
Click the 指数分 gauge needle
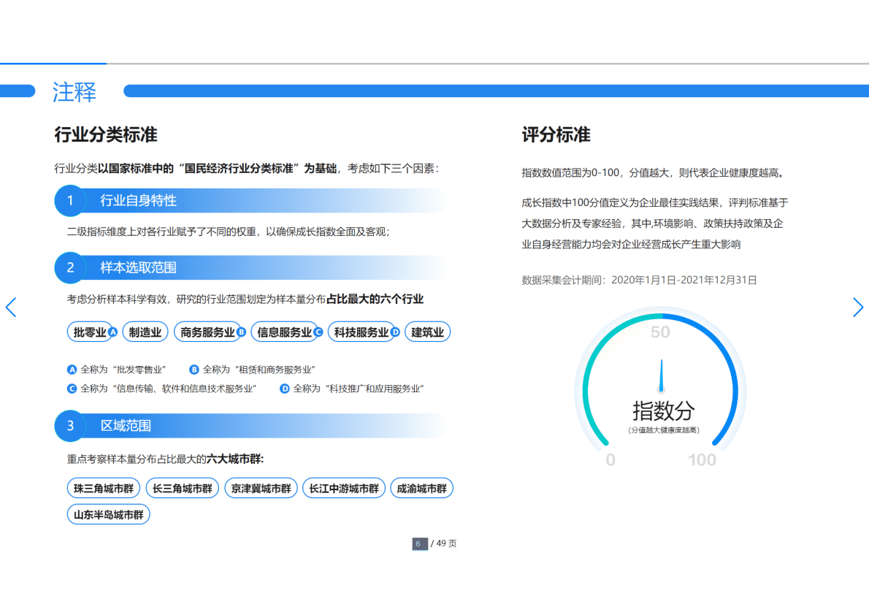click(x=661, y=376)
